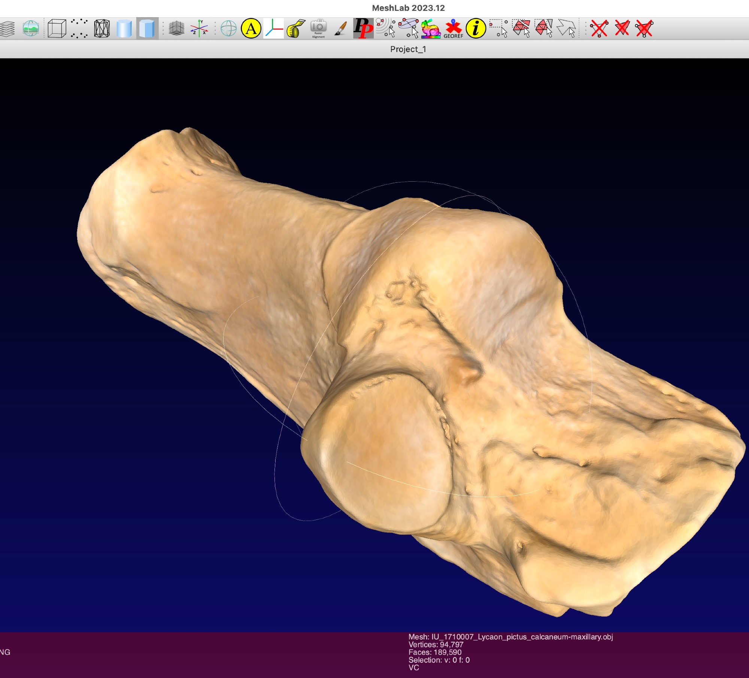Click the yellow A annotation icon
This screenshot has width=749, height=678.
tap(251, 28)
